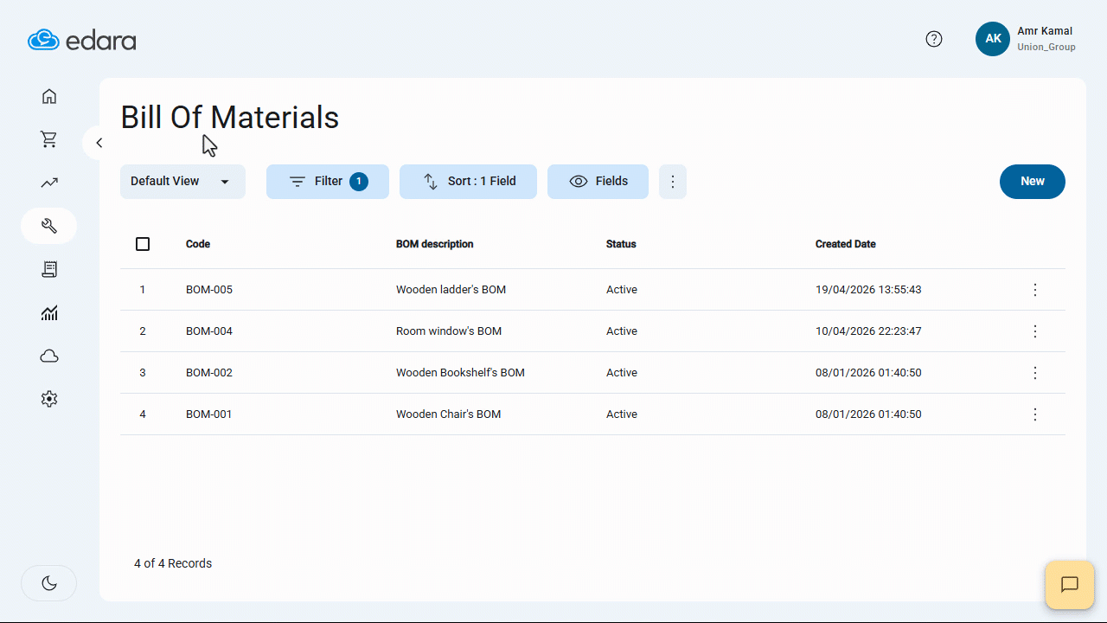Click Room window's BOM description
This screenshot has width=1107, height=623.
(x=449, y=331)
